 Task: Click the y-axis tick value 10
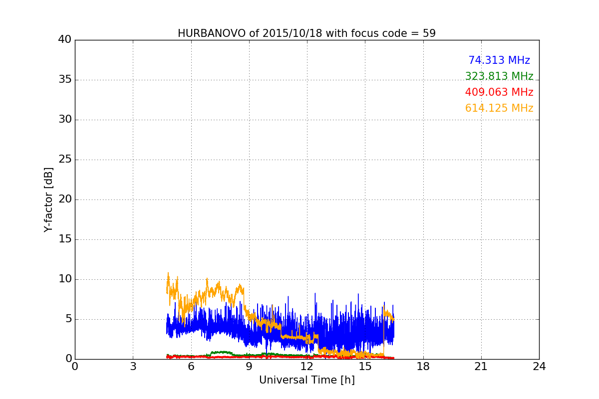tap(65, 279)
